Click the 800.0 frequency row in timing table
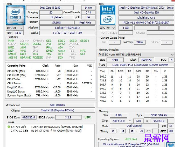Viewport: 175px width, 147px height. click(134, 77)
